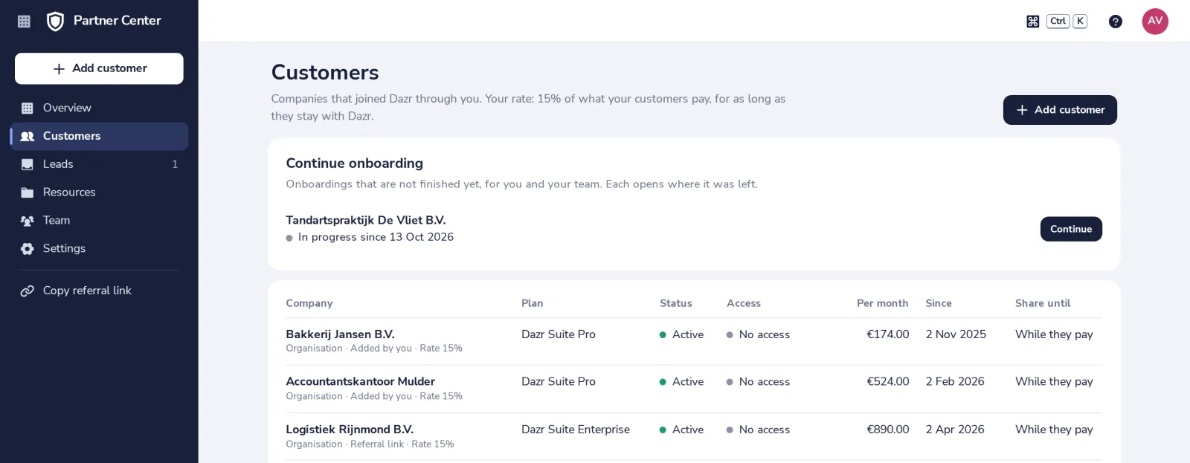Select the Leads menu item
The image size is (1190, 463).
100,164
